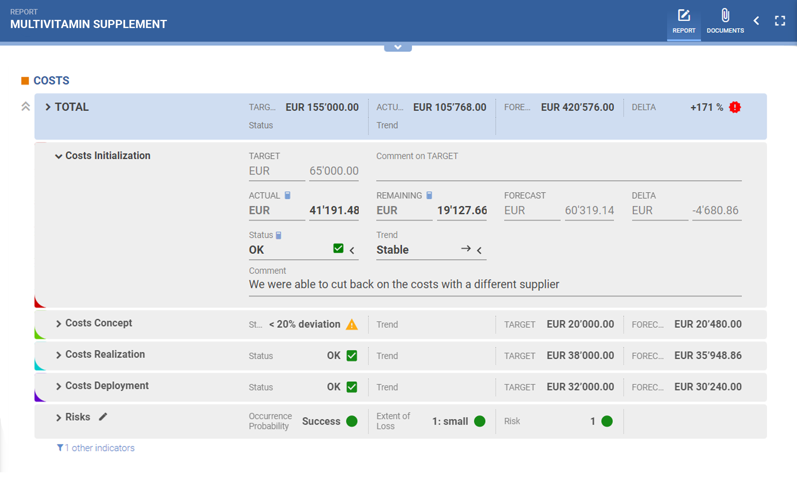Expand the Costs Concept row

click(58, 324)
